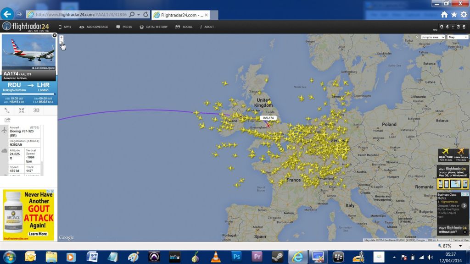Select the AAL174 red aircraft on map

268,125
